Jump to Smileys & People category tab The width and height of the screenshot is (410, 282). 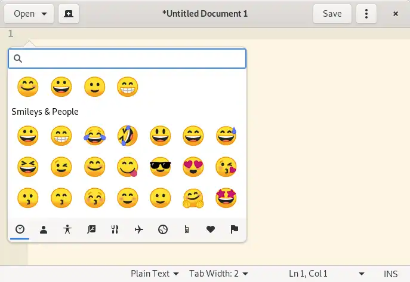coord(44,229)
